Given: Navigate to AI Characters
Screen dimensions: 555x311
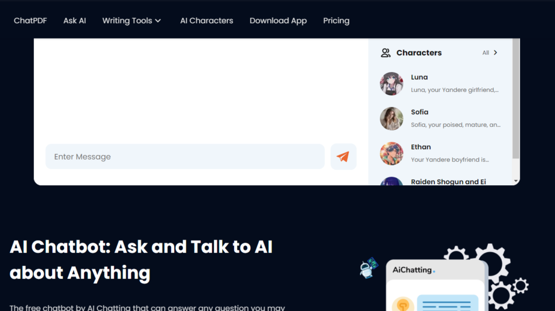Looking at the screenshot, I should [206, 21].
